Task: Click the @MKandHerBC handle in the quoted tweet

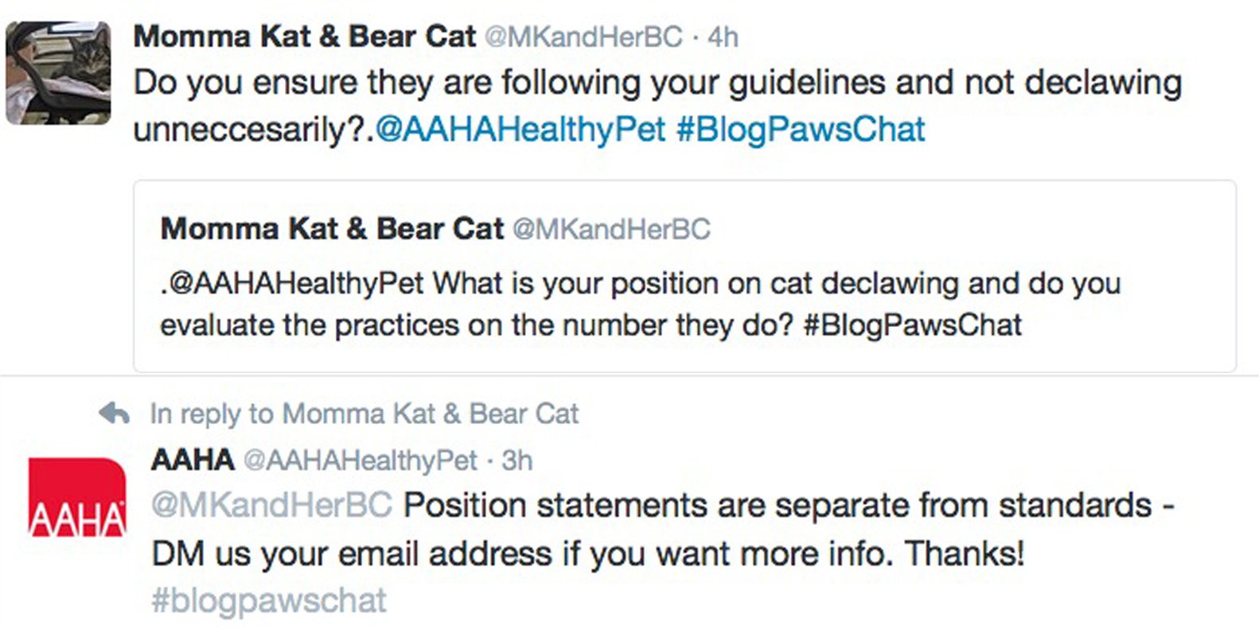Action: pyautogui.click(x=611, y=229)
